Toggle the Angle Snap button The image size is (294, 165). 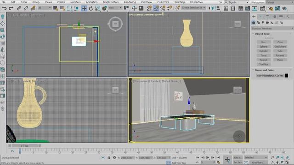pyautogui.click(x=156, y=8)
